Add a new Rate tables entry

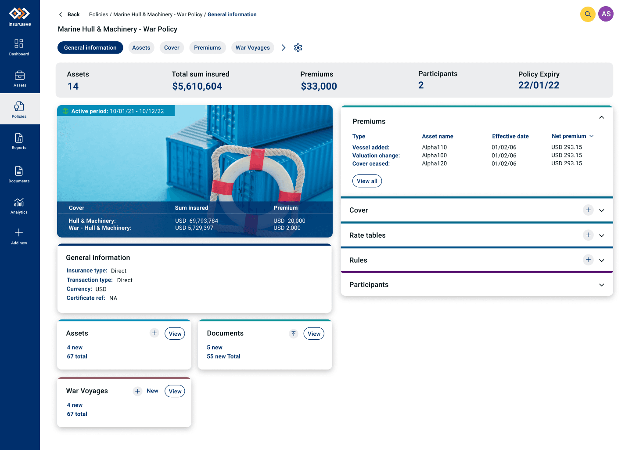(589, 235)
